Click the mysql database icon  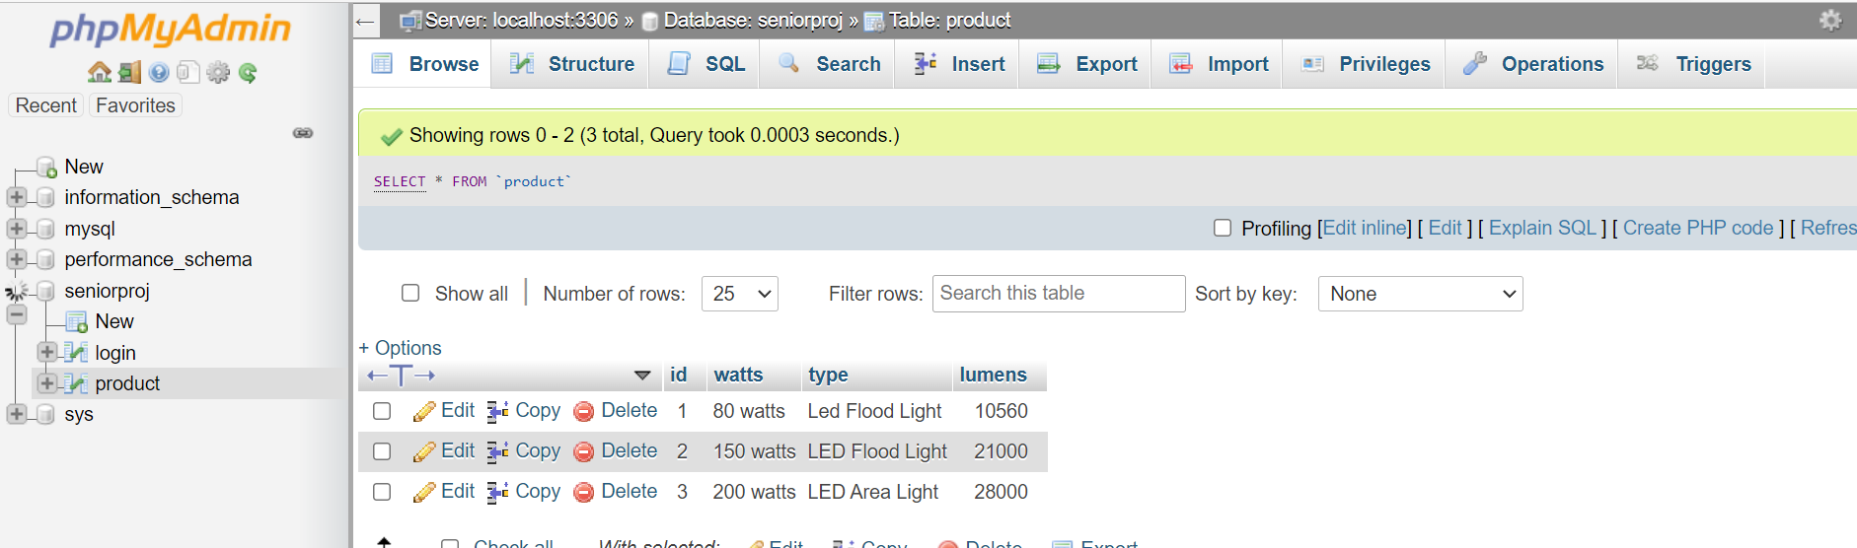(45, 229)
